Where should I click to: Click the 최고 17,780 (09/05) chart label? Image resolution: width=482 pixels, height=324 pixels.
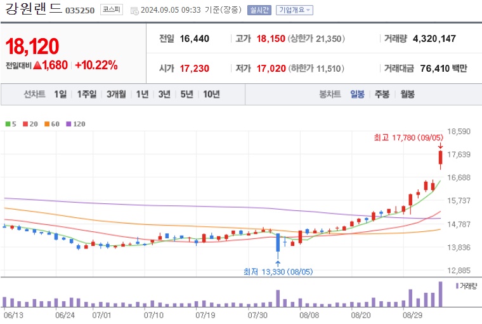pos(408,137)
